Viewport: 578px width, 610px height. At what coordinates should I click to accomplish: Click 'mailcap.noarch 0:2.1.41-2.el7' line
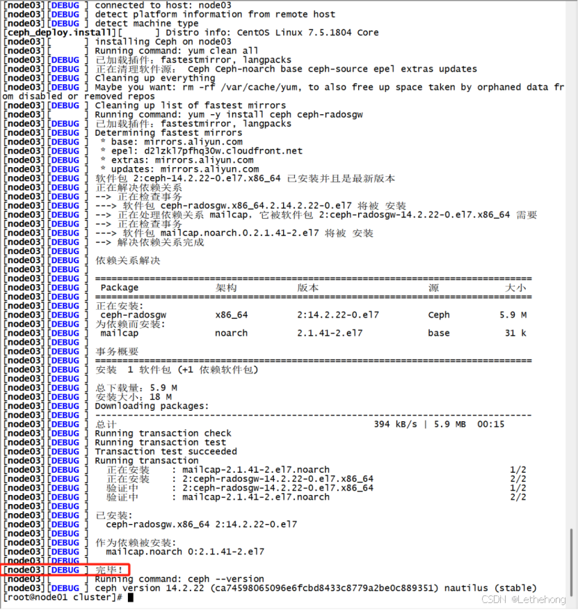coord(185,552)
